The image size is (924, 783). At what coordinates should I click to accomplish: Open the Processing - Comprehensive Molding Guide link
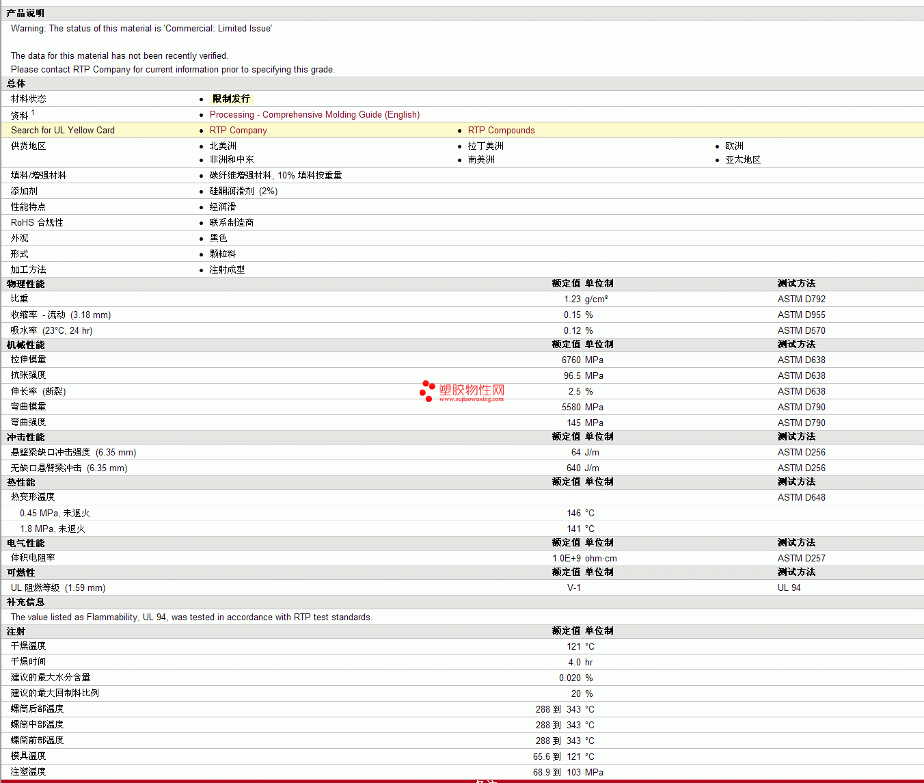point(314,115)
